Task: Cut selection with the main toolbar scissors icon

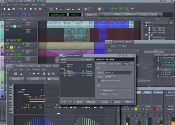Action: (x=31, y=9)
